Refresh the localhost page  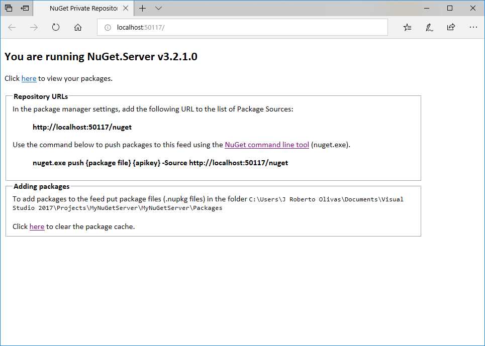click(x=55, y=28)
